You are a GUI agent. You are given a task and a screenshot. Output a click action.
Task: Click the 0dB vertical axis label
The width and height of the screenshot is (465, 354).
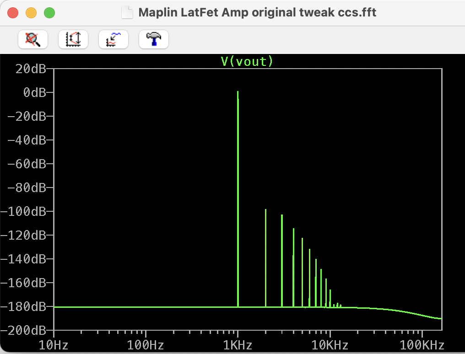[35, 93]
